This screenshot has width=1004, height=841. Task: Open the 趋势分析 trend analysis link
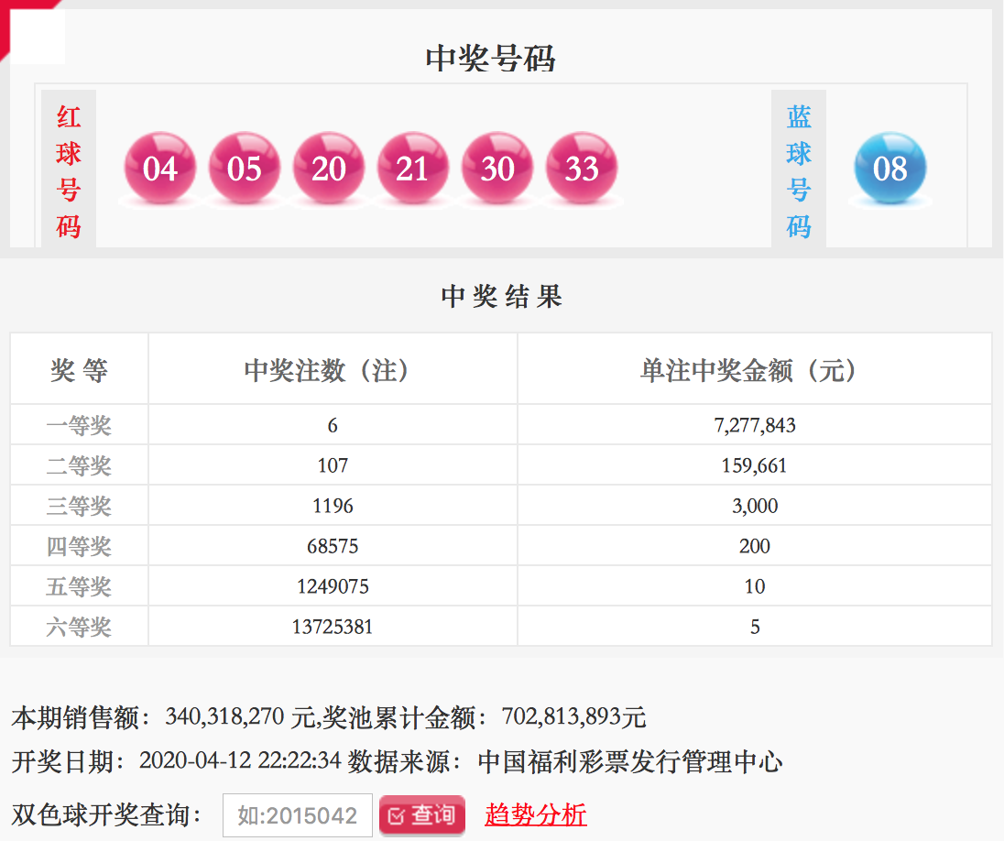(x=536, y=814)
